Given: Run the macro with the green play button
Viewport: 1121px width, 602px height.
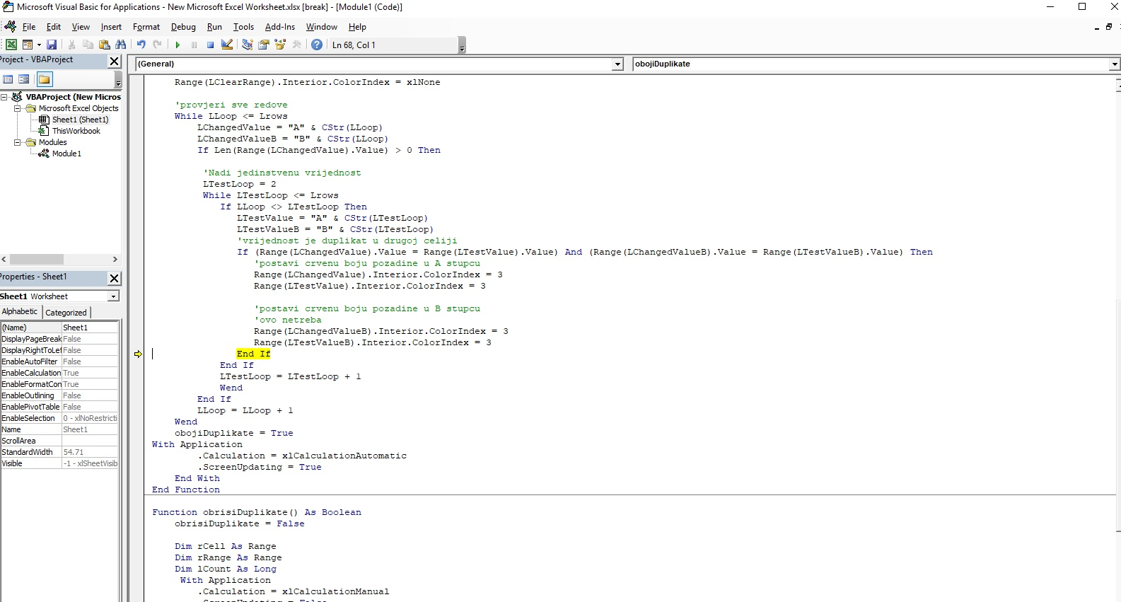Looking at the screenshot, I should click(178, 45).
